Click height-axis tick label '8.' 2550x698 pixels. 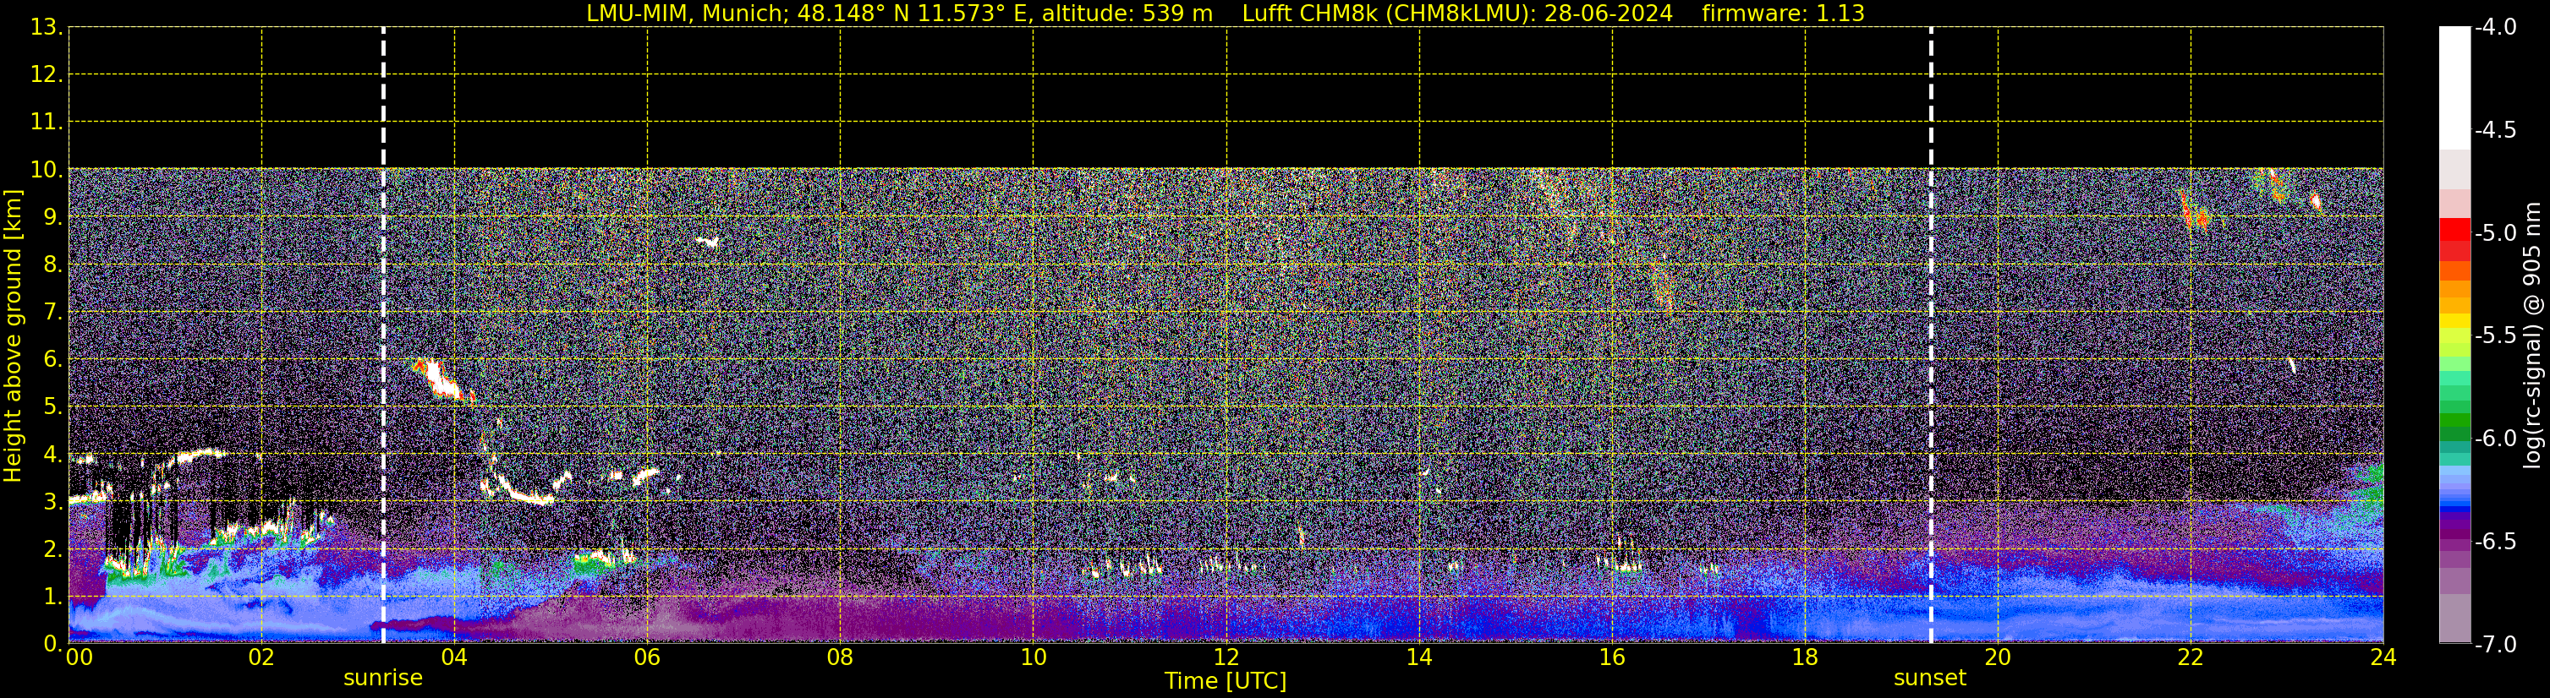click(53, 265)
